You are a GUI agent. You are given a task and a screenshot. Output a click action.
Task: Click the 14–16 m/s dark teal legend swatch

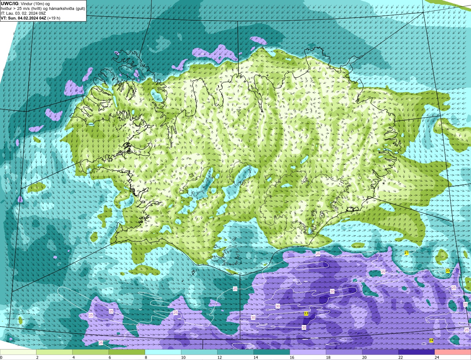tap(272, 352)
